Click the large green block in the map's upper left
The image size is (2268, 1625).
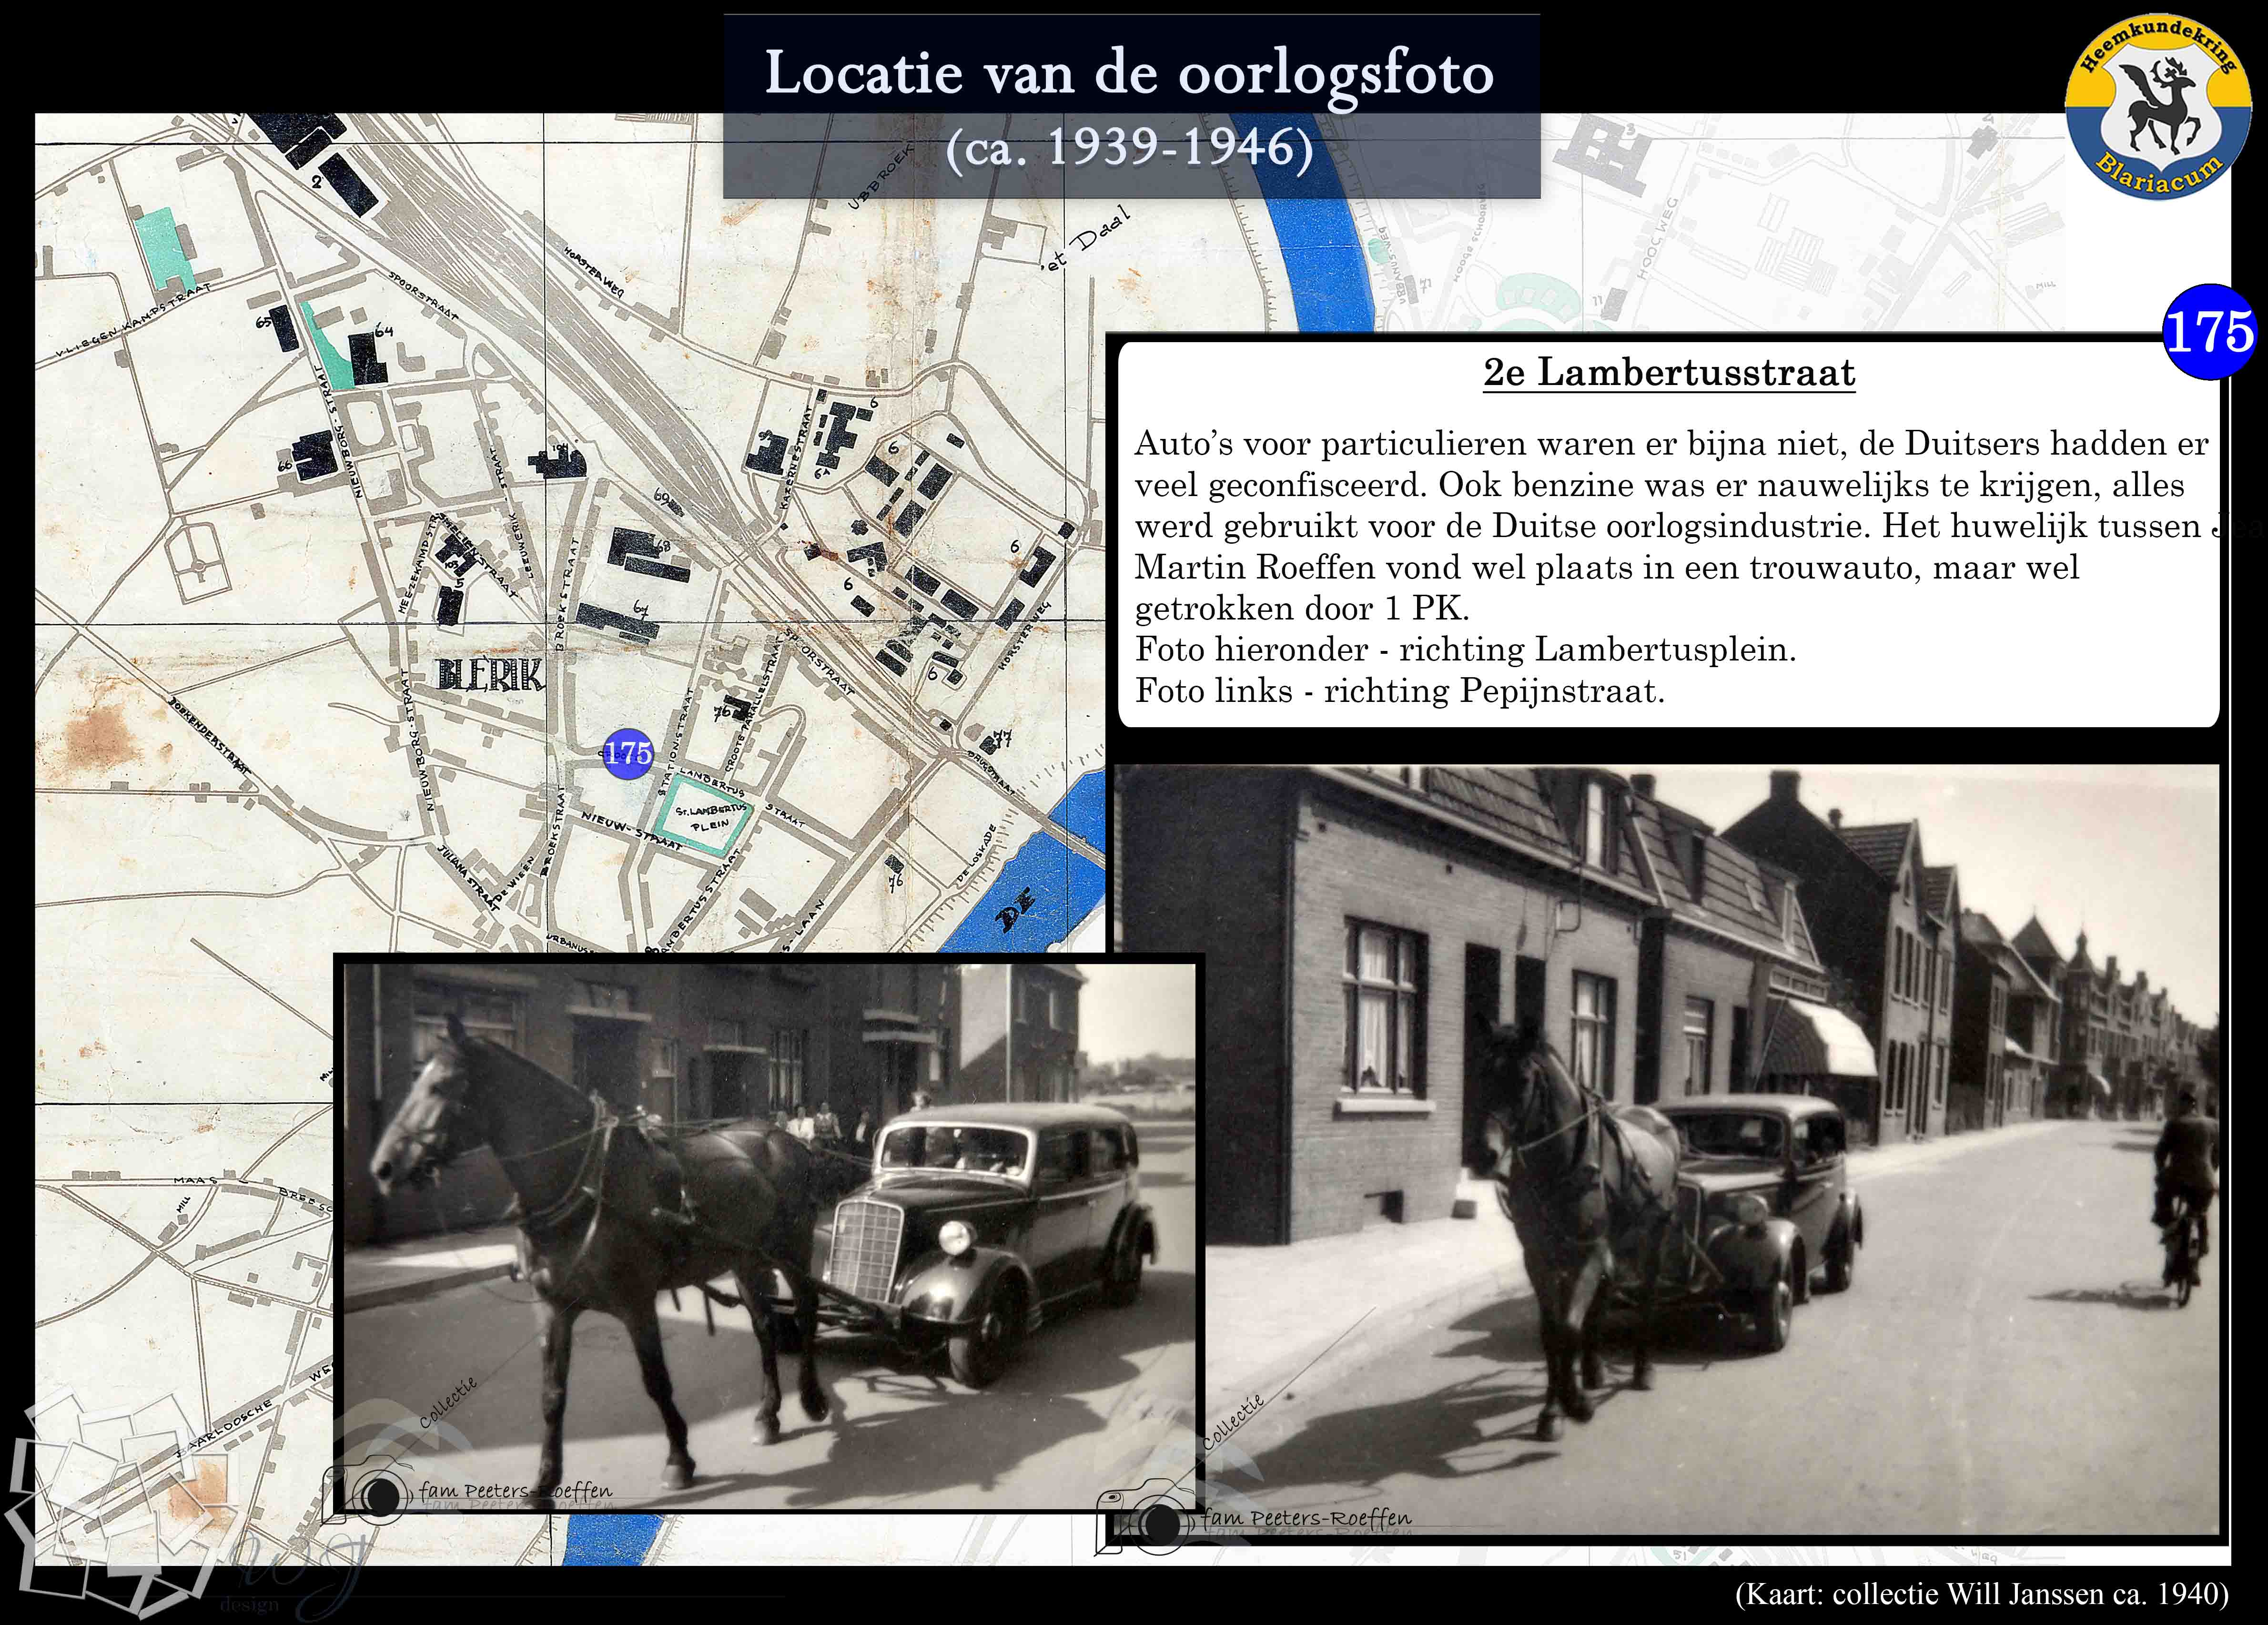(164, 246)
